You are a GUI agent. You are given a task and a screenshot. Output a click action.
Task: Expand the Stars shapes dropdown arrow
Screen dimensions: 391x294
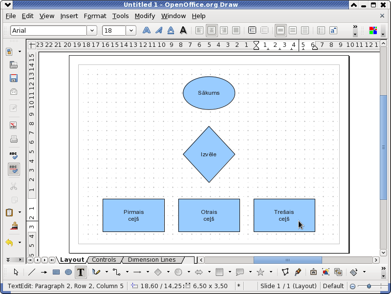[x=271, y=272]
